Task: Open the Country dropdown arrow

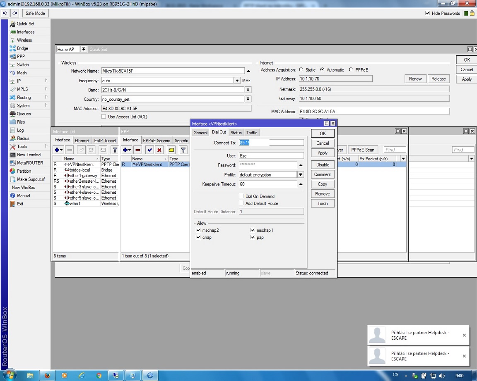Action: [x=248, y=99]
